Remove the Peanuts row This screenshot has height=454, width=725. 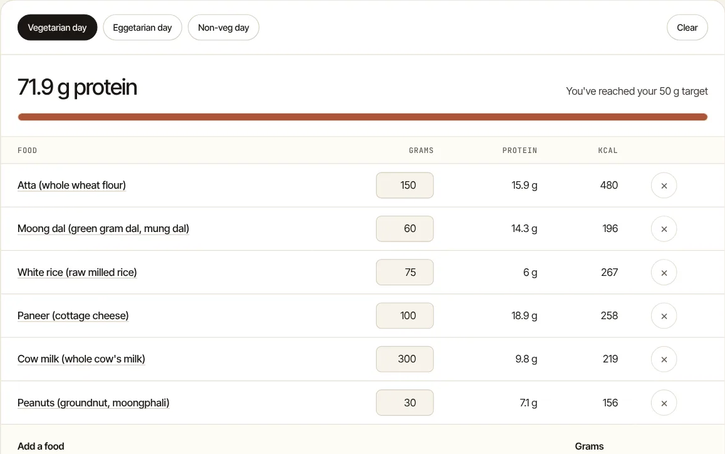(x=664, y=403)
